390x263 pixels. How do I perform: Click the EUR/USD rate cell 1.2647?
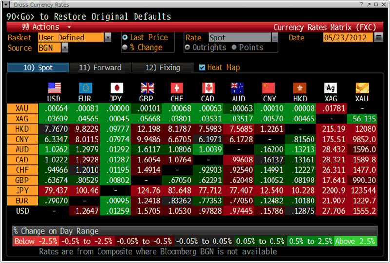[85, 211]
